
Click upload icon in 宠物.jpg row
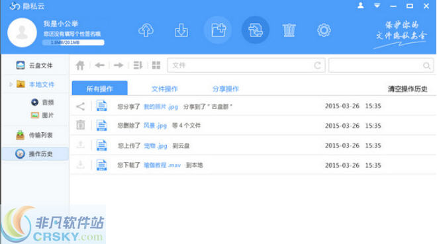coord(81,145)
